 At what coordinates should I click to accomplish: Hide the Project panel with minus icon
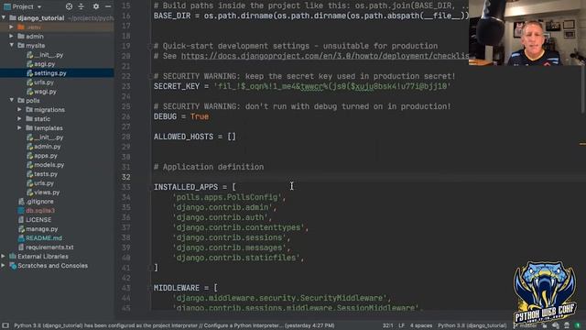click(108, 6)
